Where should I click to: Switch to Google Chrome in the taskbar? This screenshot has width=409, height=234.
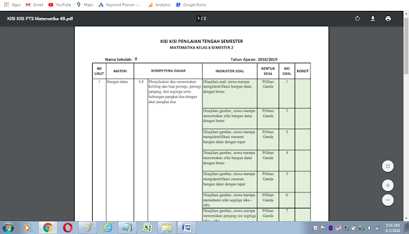(48, 228)
